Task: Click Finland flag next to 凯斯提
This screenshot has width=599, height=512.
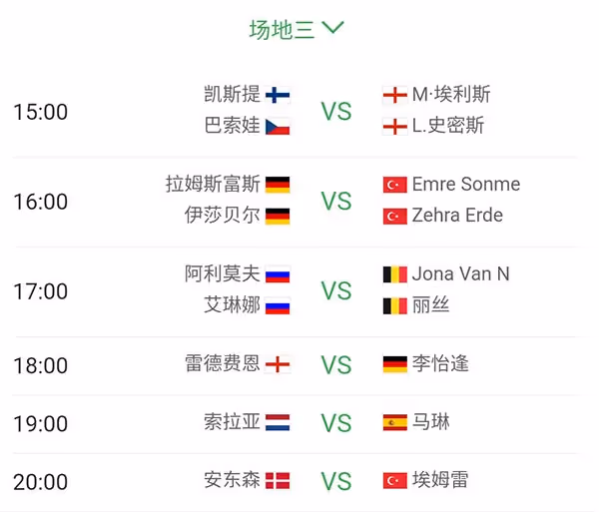Action: [x=278, y=95]
